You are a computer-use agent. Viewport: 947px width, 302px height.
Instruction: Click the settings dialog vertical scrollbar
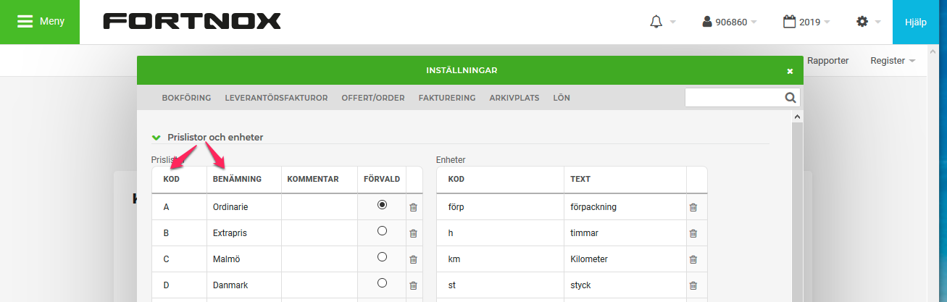[798, 210]
